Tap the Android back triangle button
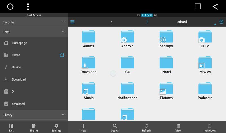Image resolution: width=226 pixels, height=133 pixels. point(216,7)
